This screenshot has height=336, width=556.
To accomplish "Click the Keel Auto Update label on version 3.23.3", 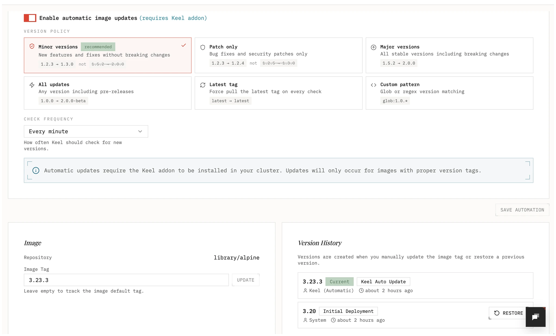I will pyautogui.click(x=383, y=282).
